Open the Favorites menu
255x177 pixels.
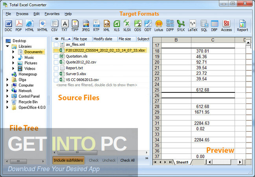[52, 14]
